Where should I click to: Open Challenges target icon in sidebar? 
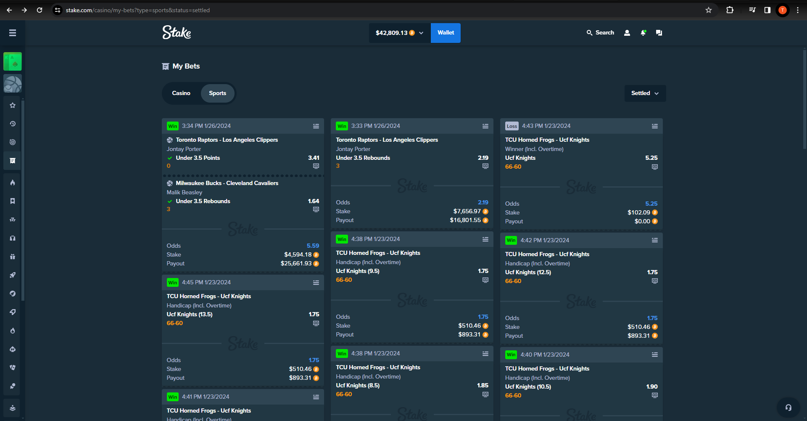(x=13, y=142)
